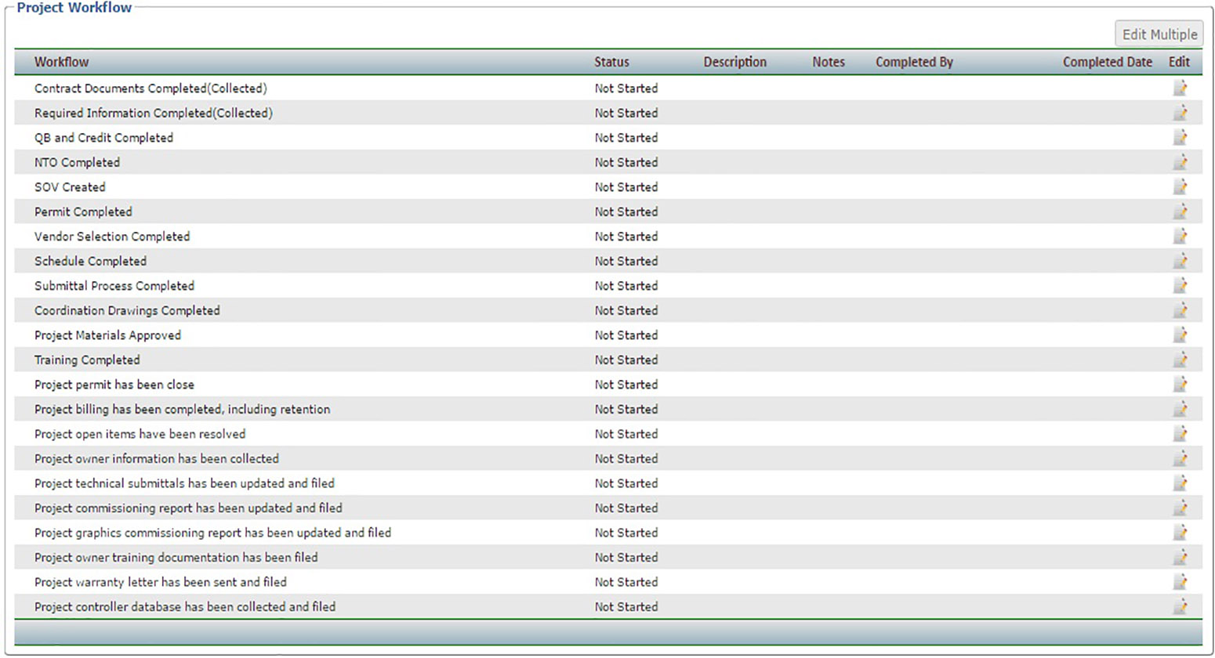Edit the Submittal Process Completed row
This screenshot has height=658, width=1215.
1180,286
